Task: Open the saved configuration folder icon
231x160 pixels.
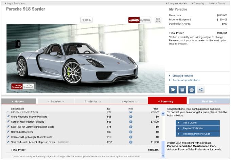Action: pyautogui.click(x=173, y=90)
